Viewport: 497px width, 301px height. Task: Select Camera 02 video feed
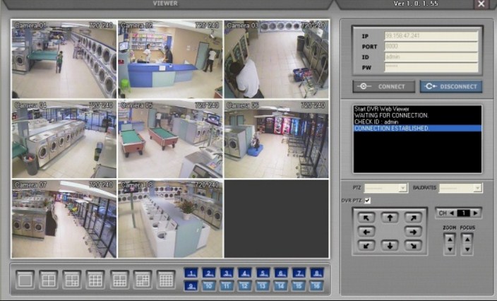coord(171,59)
